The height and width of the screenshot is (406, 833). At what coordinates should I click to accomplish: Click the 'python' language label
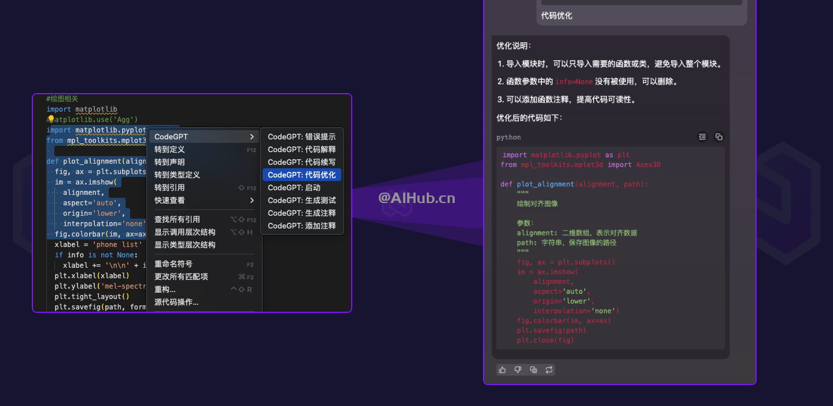(x=508, y=137)
